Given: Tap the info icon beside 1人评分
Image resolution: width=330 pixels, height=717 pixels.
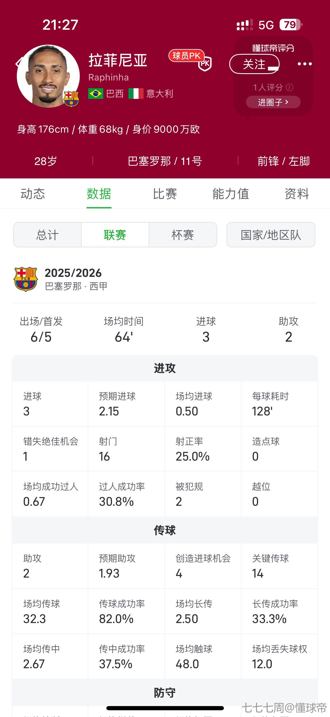Looking at the screenshot, I should 290,88.
